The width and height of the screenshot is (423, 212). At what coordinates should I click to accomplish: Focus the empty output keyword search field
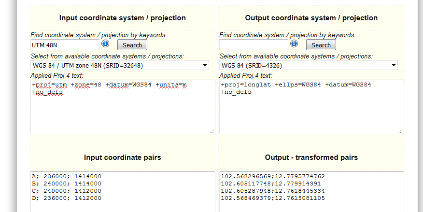point(254,45)
